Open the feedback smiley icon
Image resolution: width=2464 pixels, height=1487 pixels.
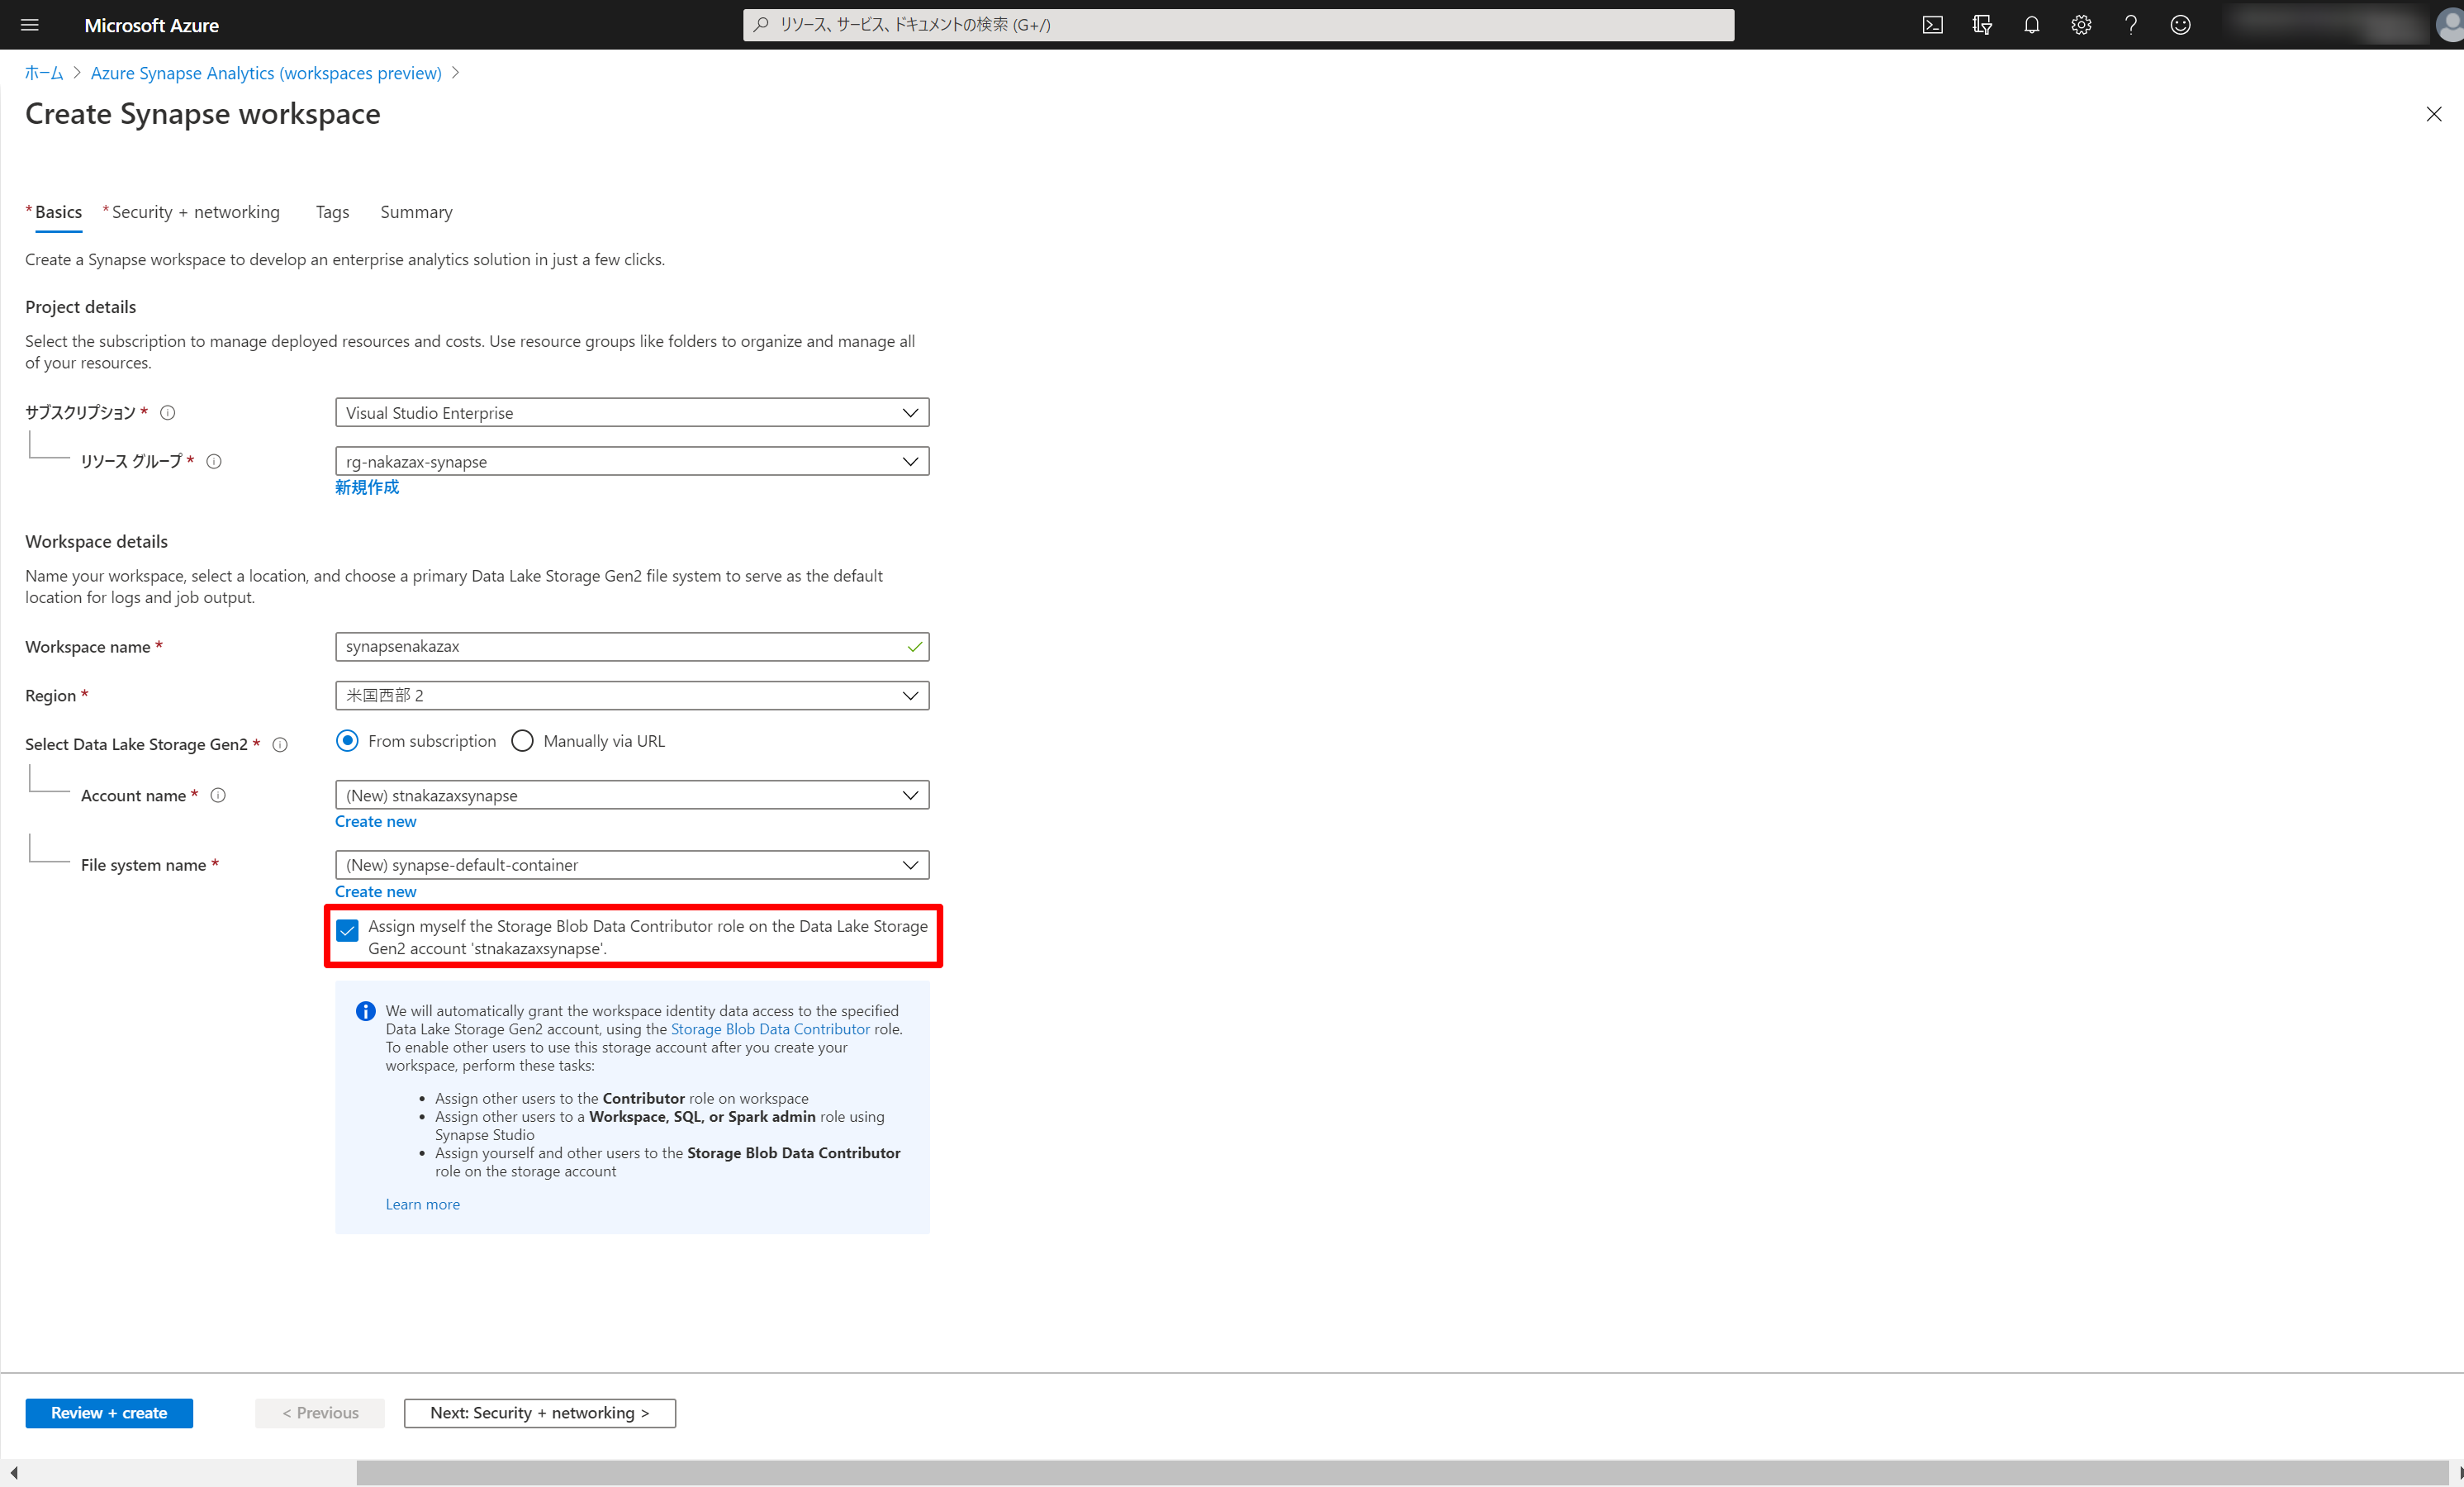(2180, 25)
